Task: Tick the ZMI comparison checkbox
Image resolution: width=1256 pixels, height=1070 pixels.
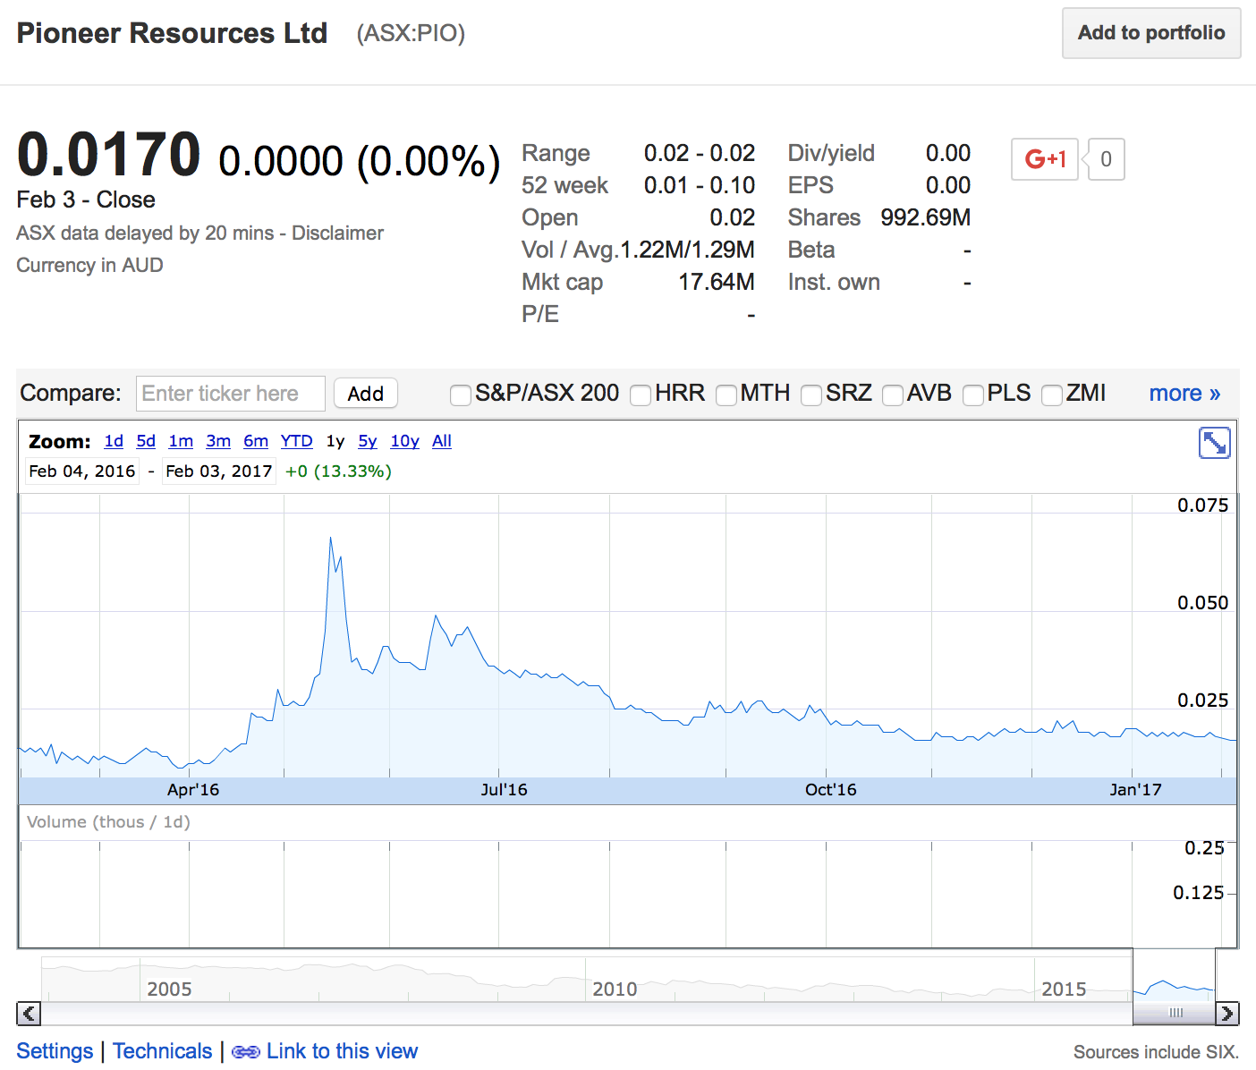Action: point(1052,395)
